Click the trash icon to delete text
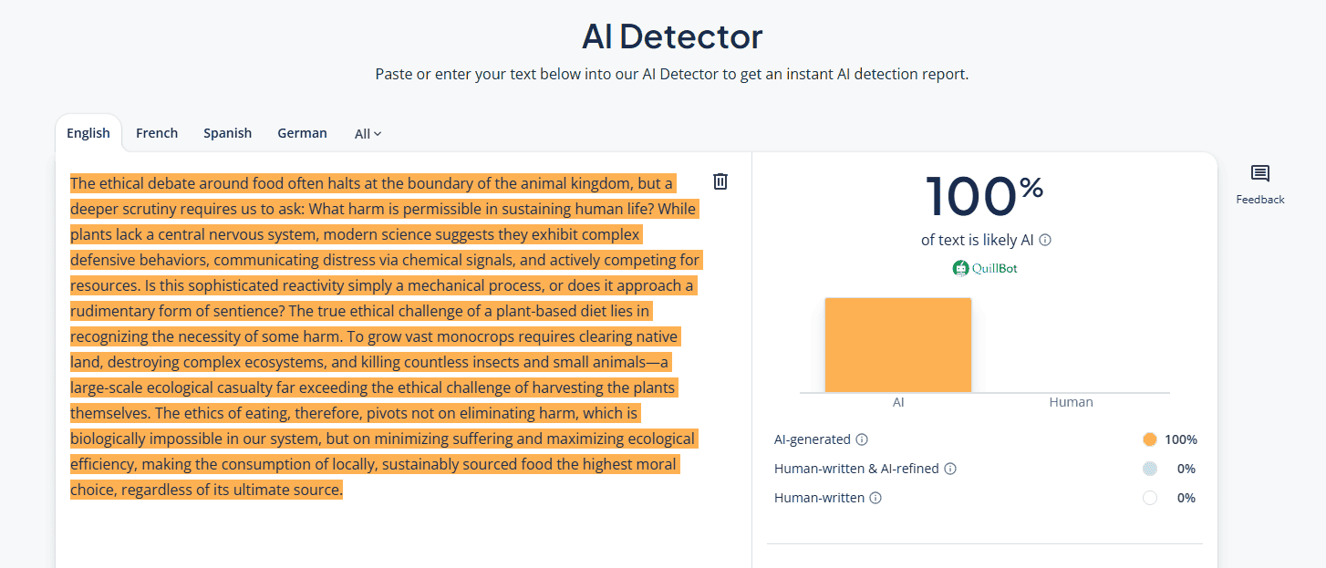 (720, 181)
